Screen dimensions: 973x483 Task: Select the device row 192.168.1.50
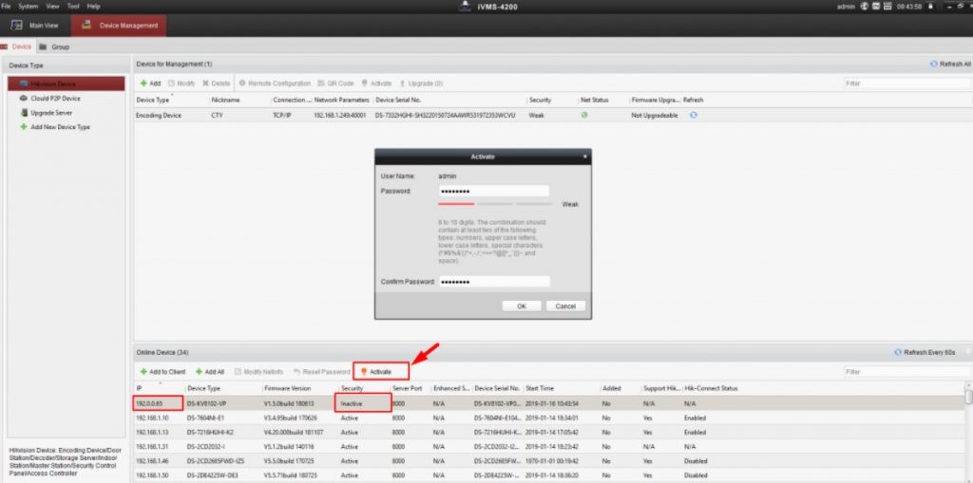[549, 475]
